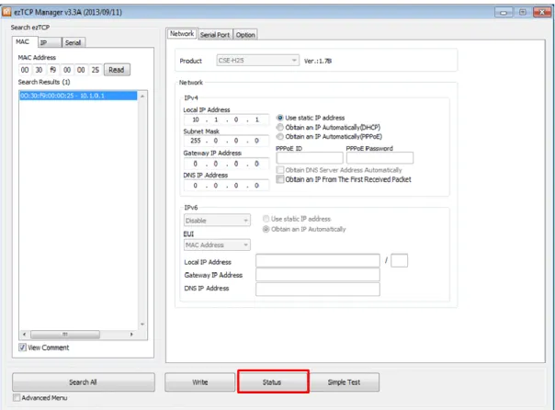This screenshot has height=410, width=555.
Task: Close the ezTCP Manager window
Action: pos(541,12)
